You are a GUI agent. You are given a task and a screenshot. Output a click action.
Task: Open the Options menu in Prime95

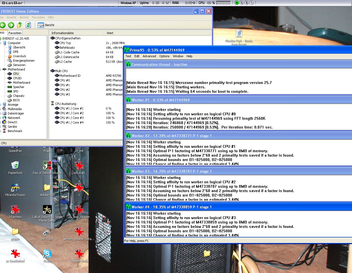point(164,56)
